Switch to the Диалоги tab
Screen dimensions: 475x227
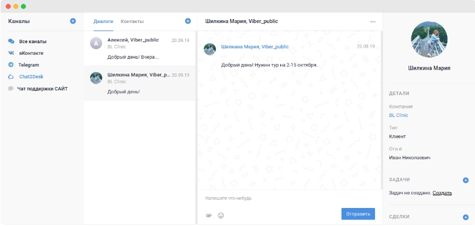click(x=103, y=21)
